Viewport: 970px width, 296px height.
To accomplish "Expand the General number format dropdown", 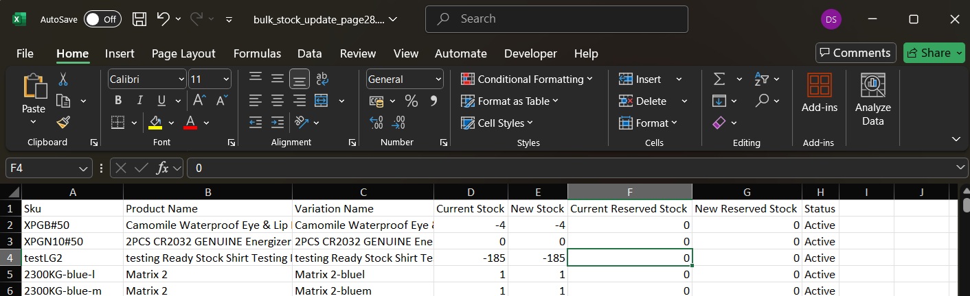I will click(x=439, y=79).
